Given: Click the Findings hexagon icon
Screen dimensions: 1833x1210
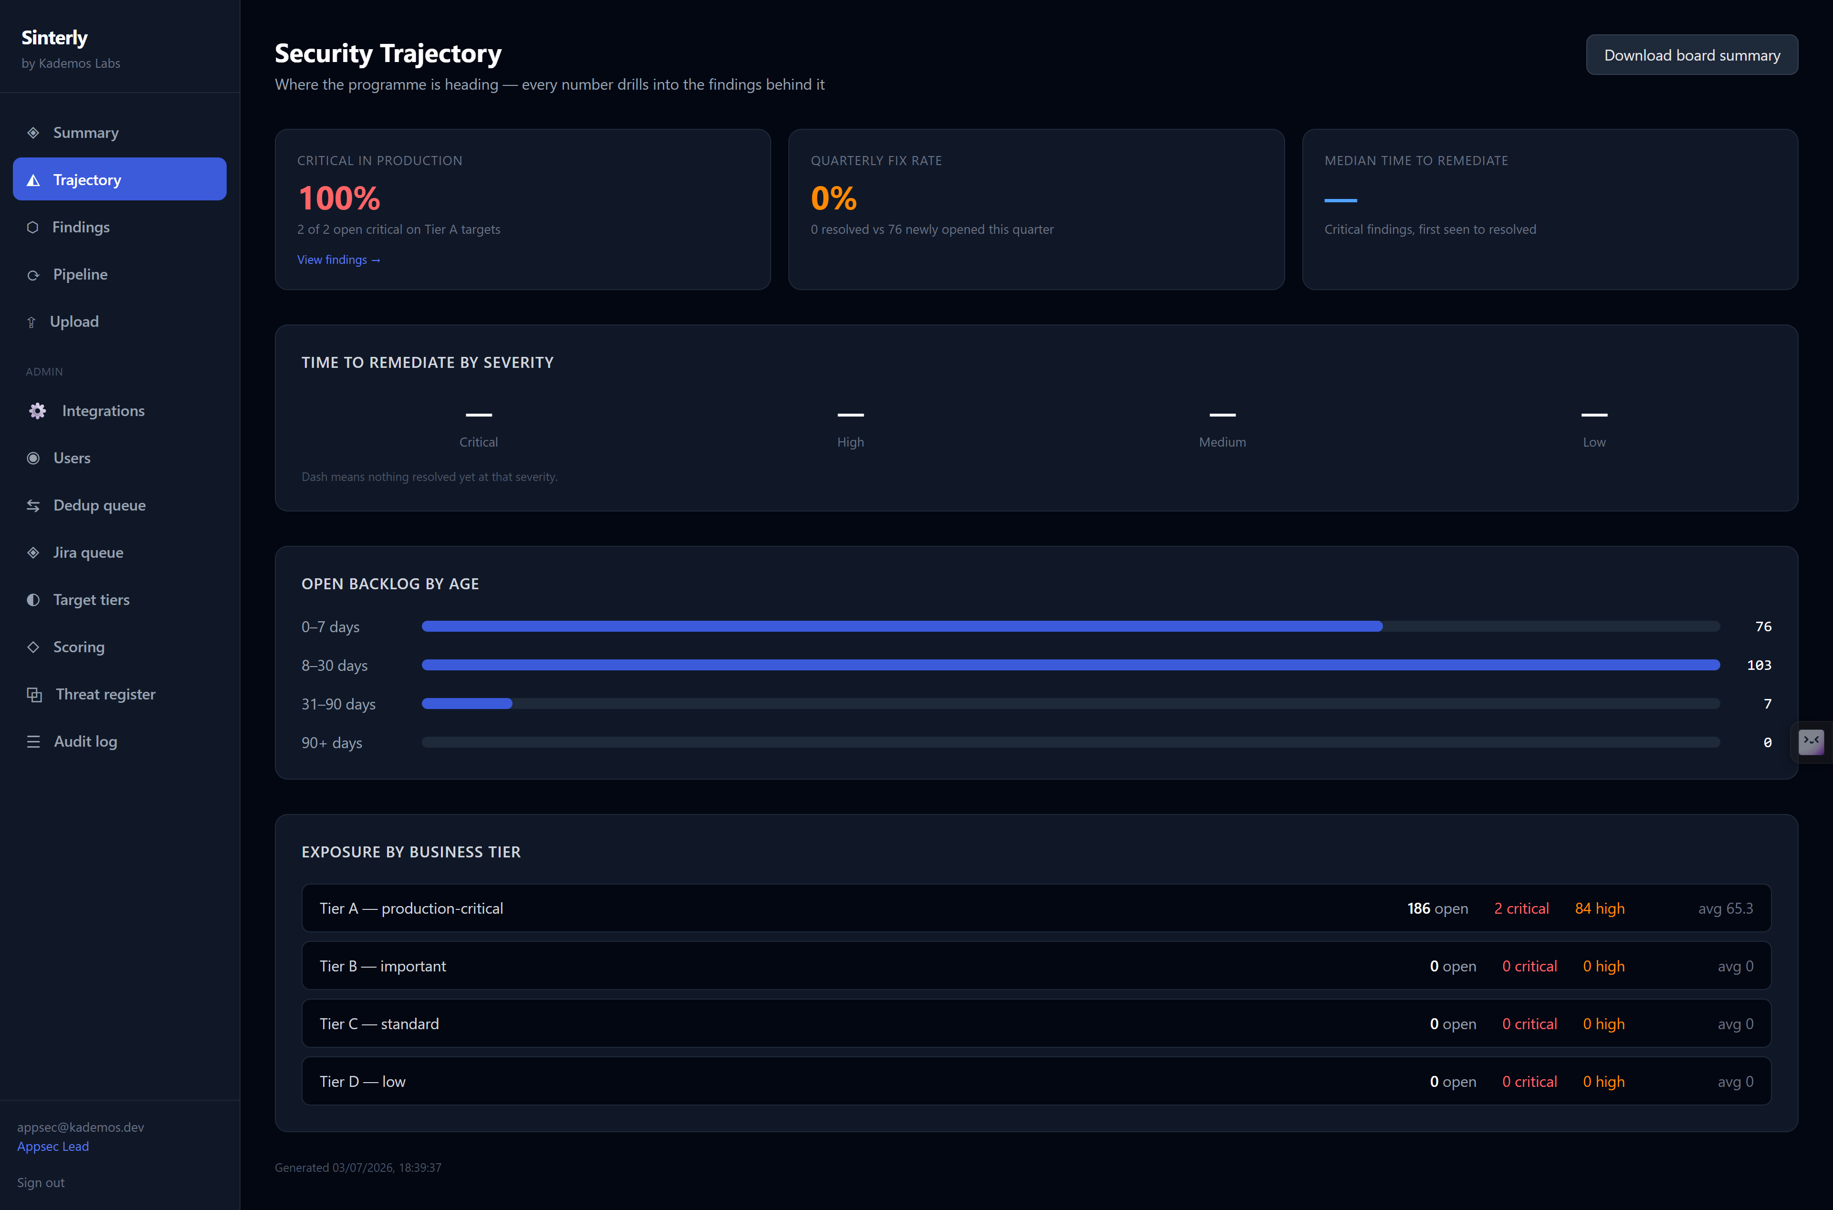Looking at the screenshot, I should point(32,227).
